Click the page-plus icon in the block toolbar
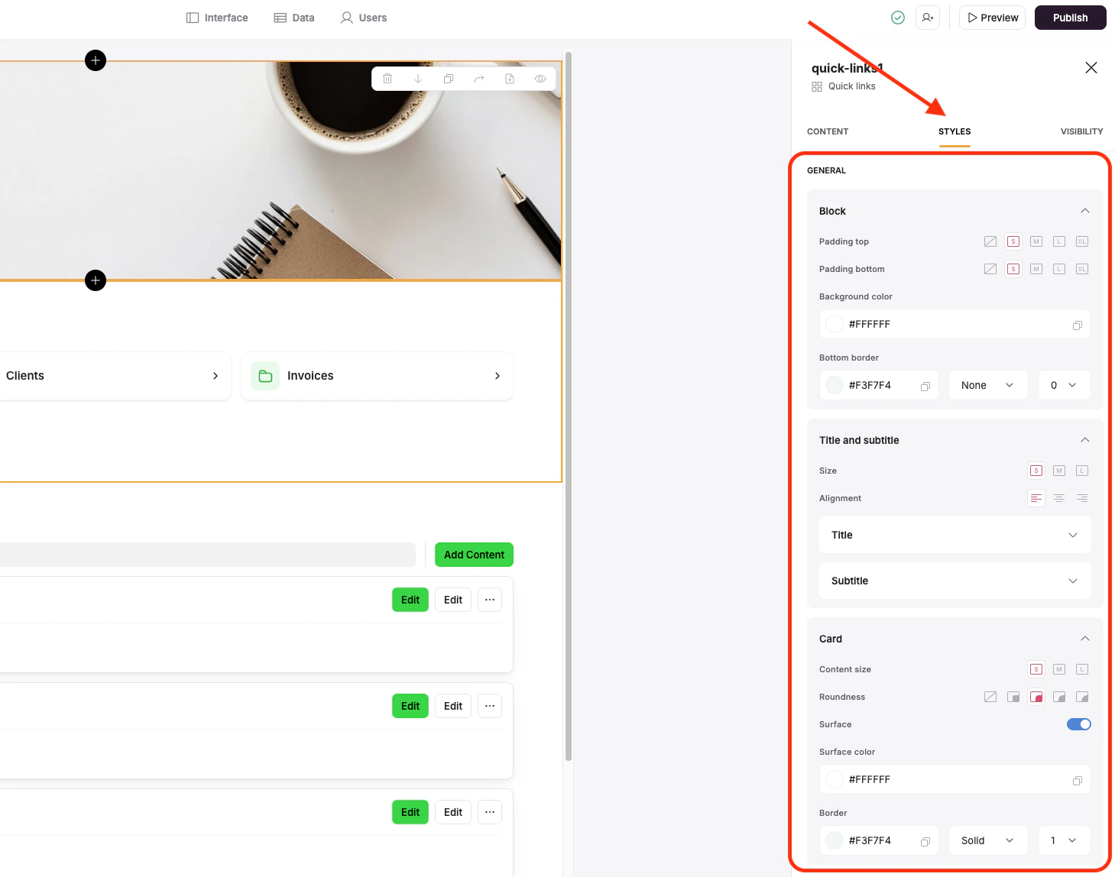1115x877 pixels. (510, 79)
